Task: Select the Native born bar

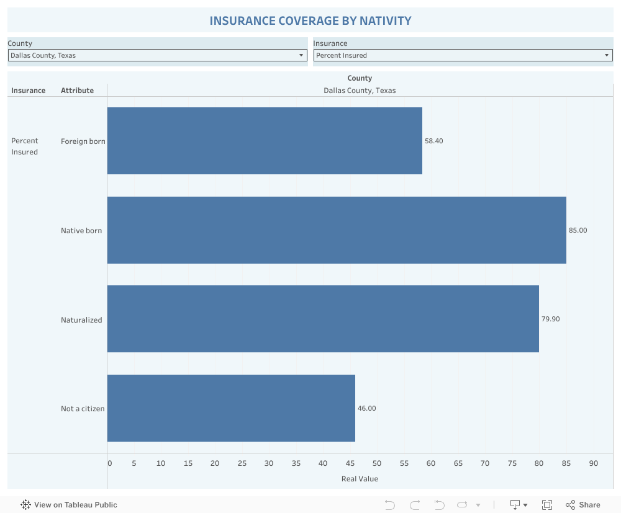Action: point(337,230)
